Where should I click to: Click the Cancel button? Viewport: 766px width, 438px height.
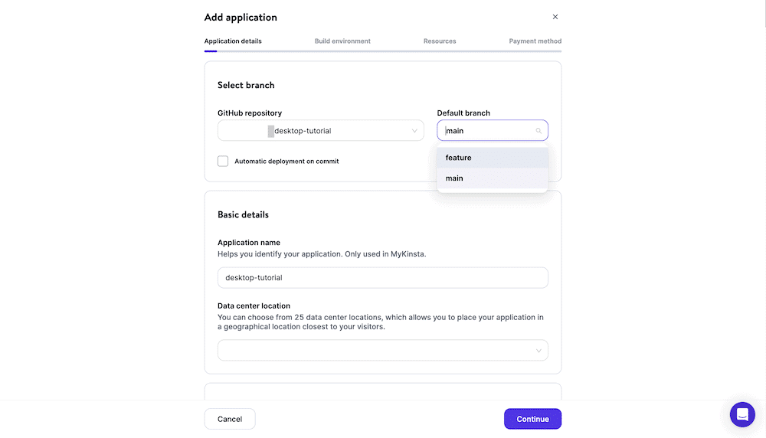click(x=230, y=419)
